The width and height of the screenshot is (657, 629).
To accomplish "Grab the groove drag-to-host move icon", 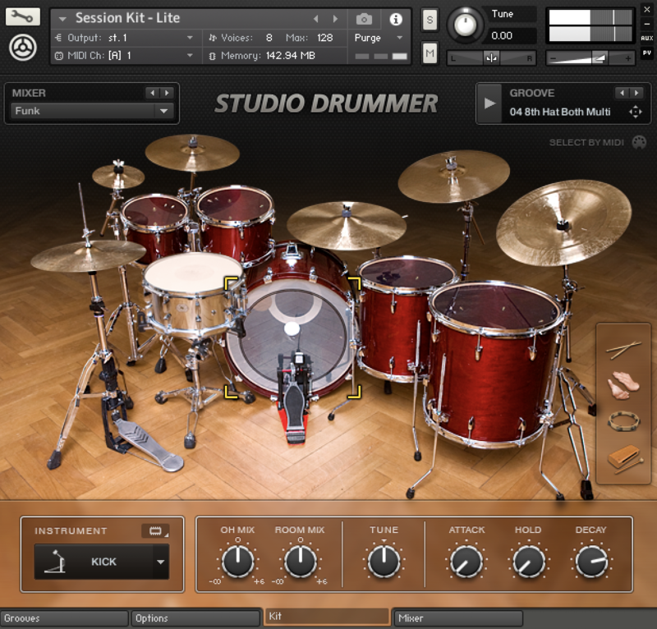I will click(635, 112).
